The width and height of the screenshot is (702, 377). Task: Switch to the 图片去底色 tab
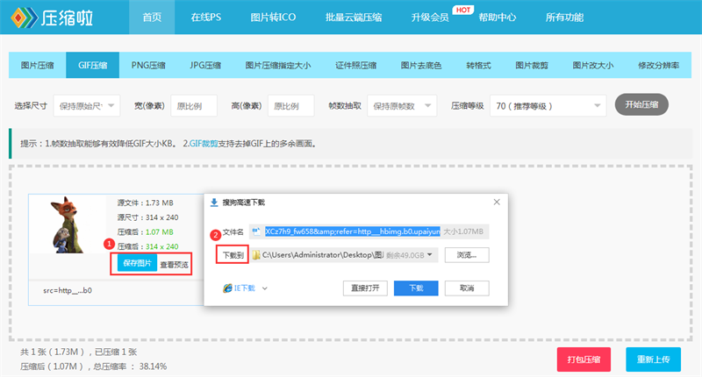coord(421,65)
